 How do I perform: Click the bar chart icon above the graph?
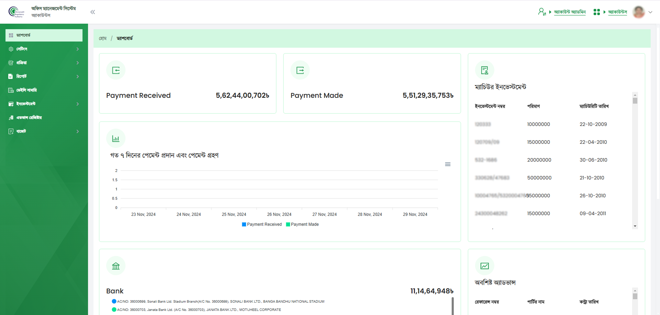point(116,139)
